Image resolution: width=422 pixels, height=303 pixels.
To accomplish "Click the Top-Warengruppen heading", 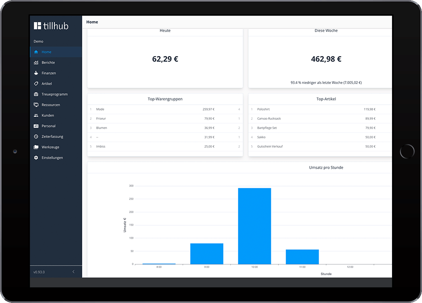I will coord(165,99).
